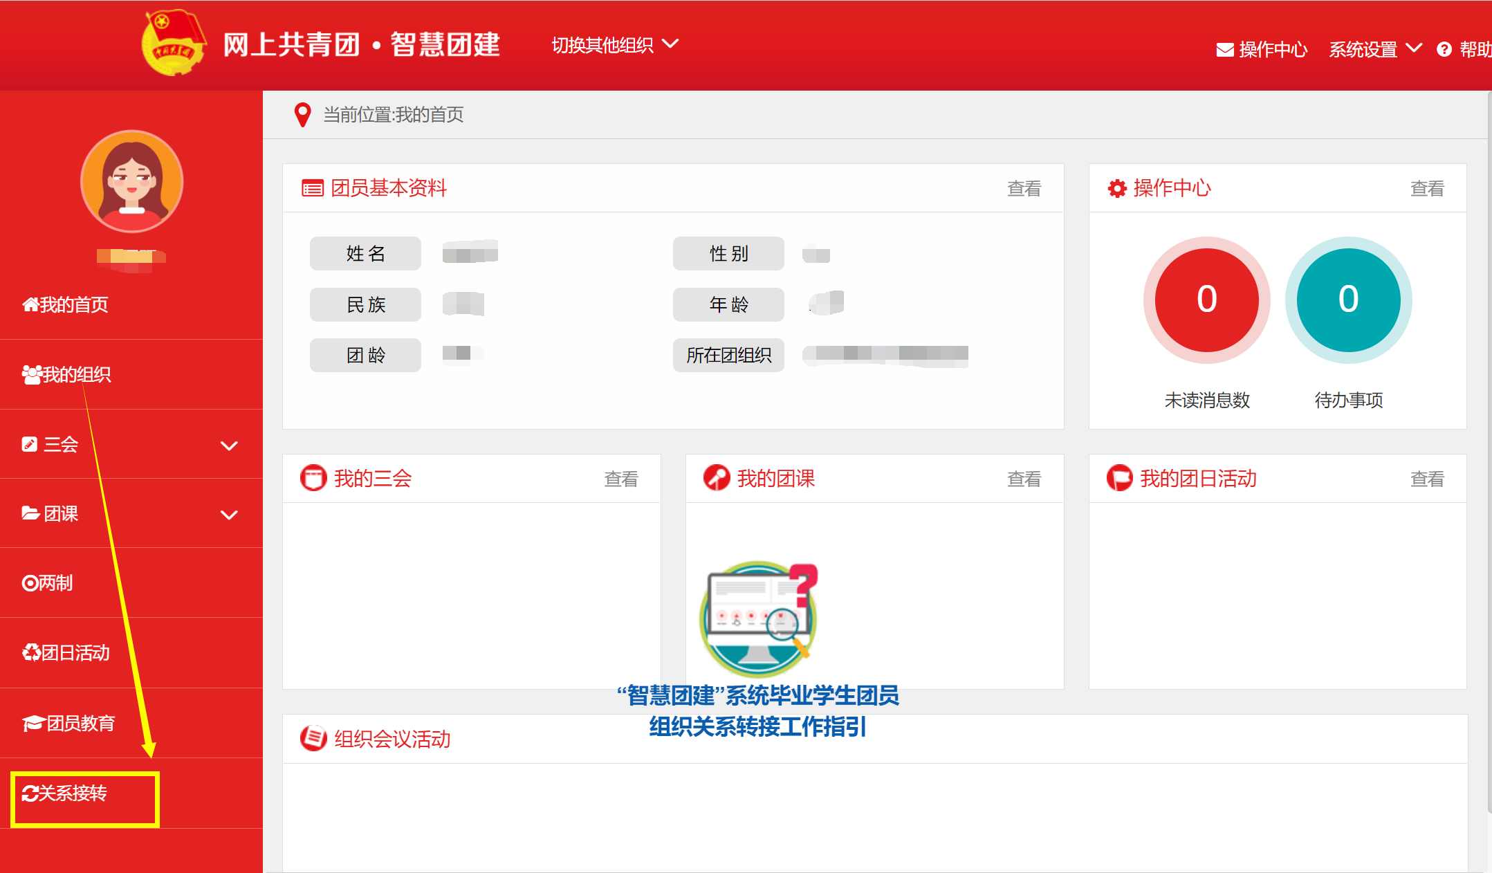Click the document icon beside 组织会议活动
Viewport: 1492px width, 873px height.
click(313, 738)
